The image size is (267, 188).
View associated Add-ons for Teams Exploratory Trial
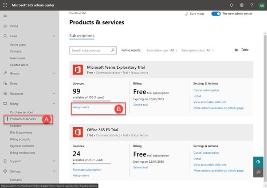[210, 102]
